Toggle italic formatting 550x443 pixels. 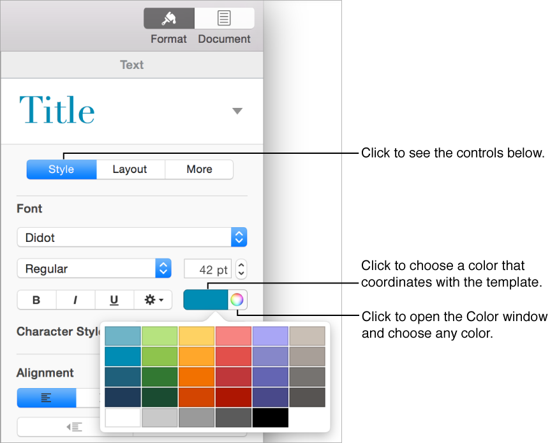click(75, 300)
